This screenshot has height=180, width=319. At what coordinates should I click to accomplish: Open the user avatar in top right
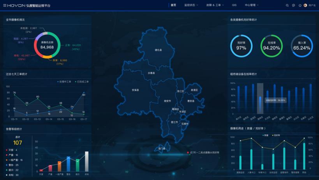tap(305, 5)
